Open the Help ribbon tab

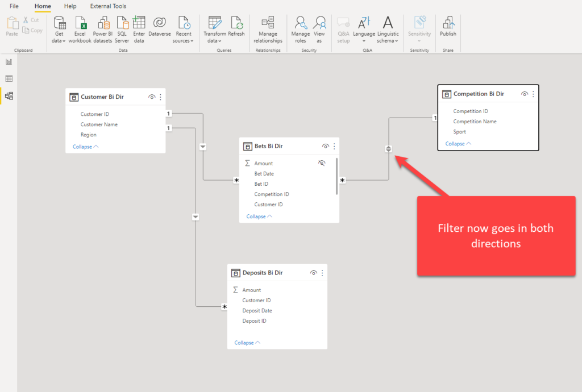pyautogui.click(x=70, y=6)
